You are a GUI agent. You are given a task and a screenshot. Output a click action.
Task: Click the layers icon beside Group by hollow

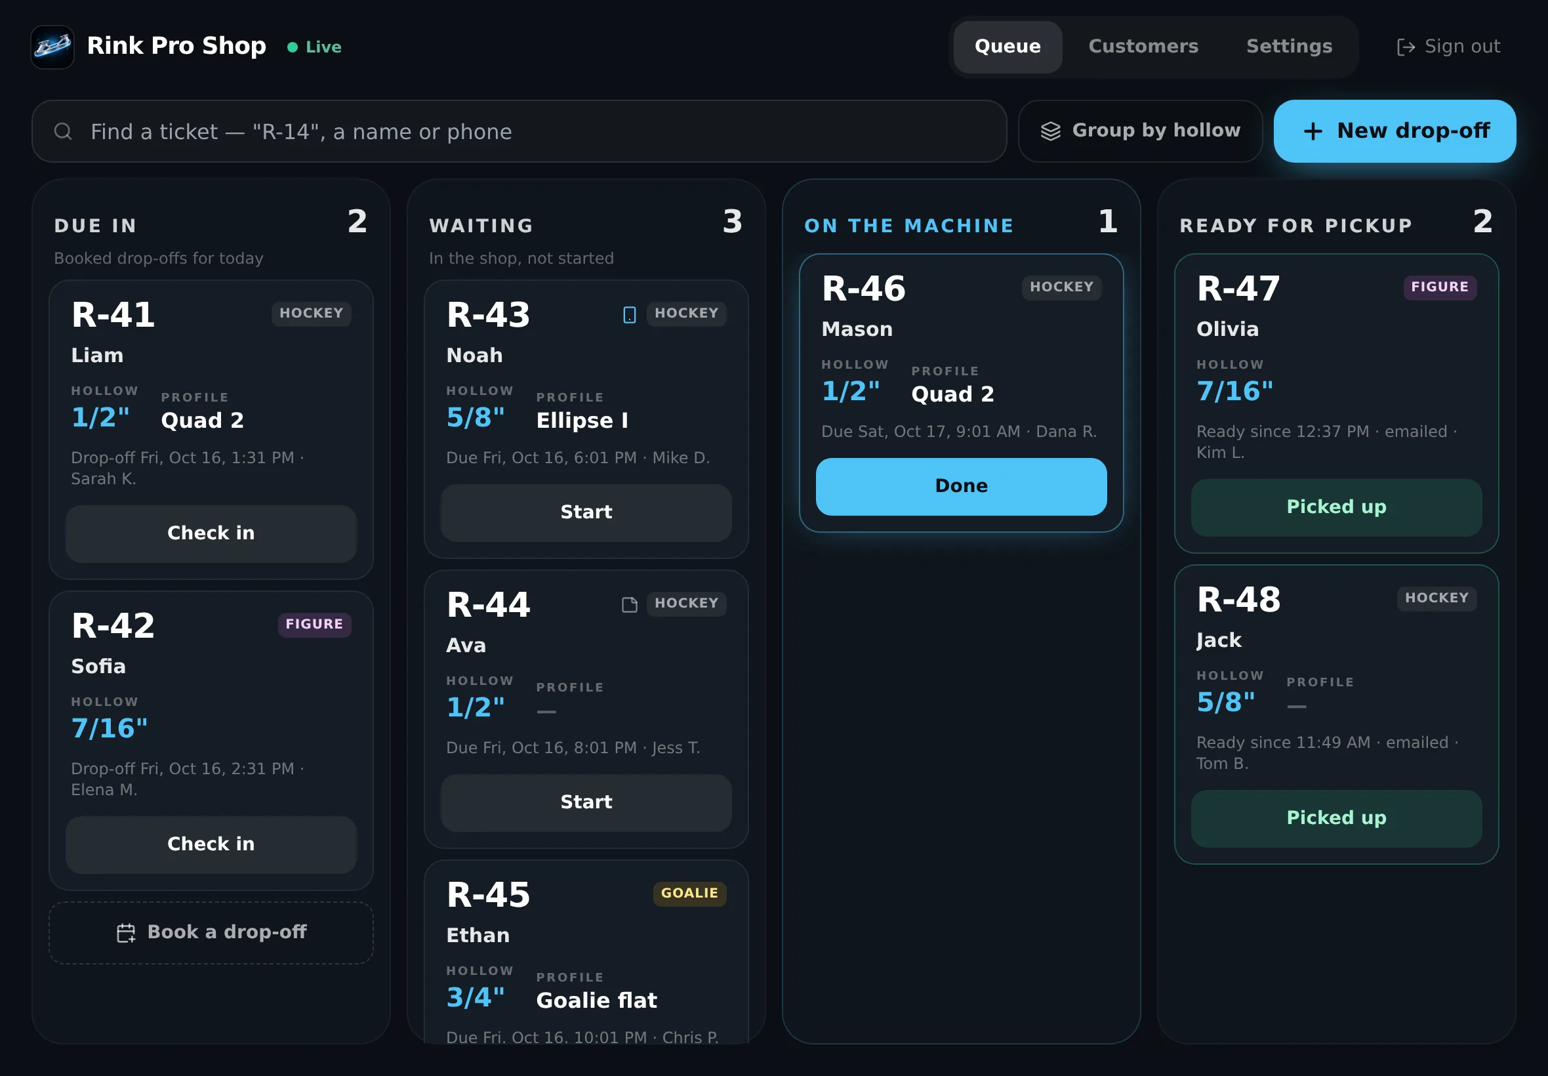[1051, 131]
